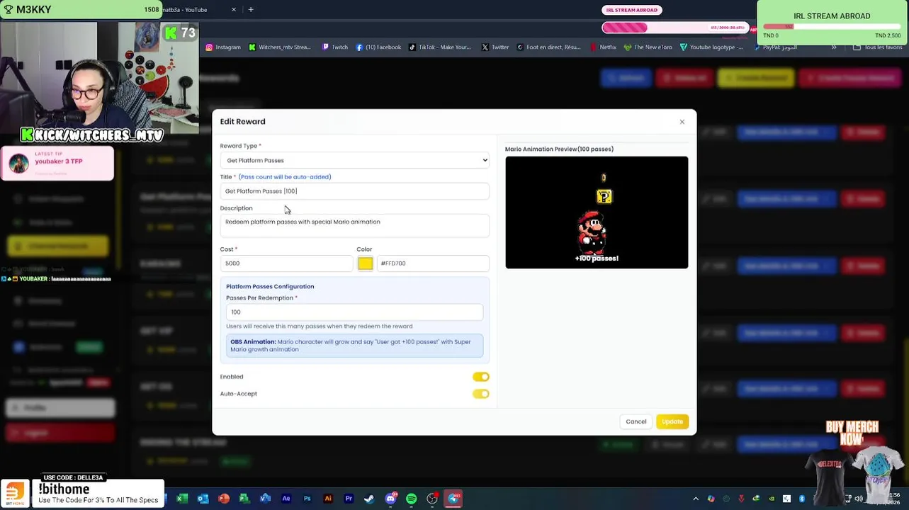Open The New eToro bookmark
Image resolution: width=909 pixels, height=510 pixels.
[648, 47]
